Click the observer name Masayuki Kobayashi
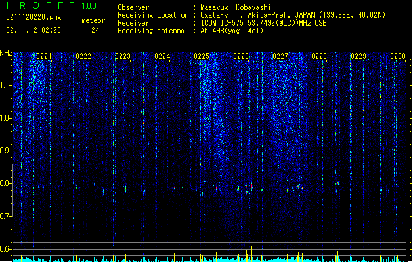Image resolution: width=413 pixels, height=262 pixels. tap(236, 7)
